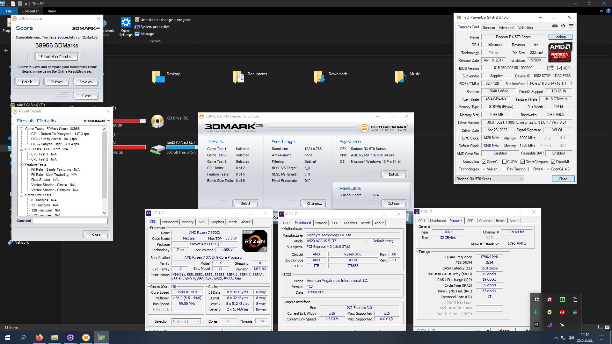Open the Validation tab in GPU-Z
This screenshot has width=612, height=344.
pyautogui.click(x=525, y=28)
